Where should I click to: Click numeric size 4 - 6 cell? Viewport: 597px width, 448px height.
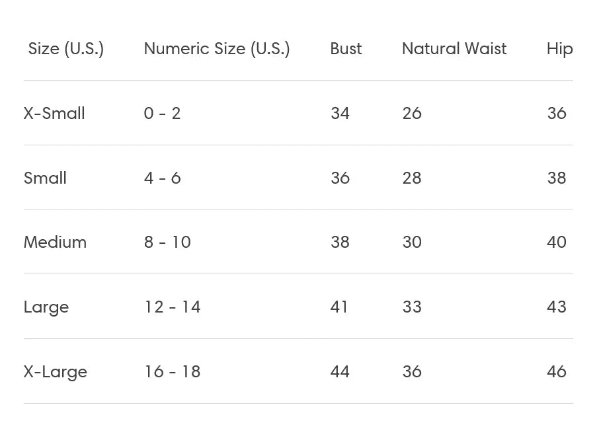click(x=162, y=178)
